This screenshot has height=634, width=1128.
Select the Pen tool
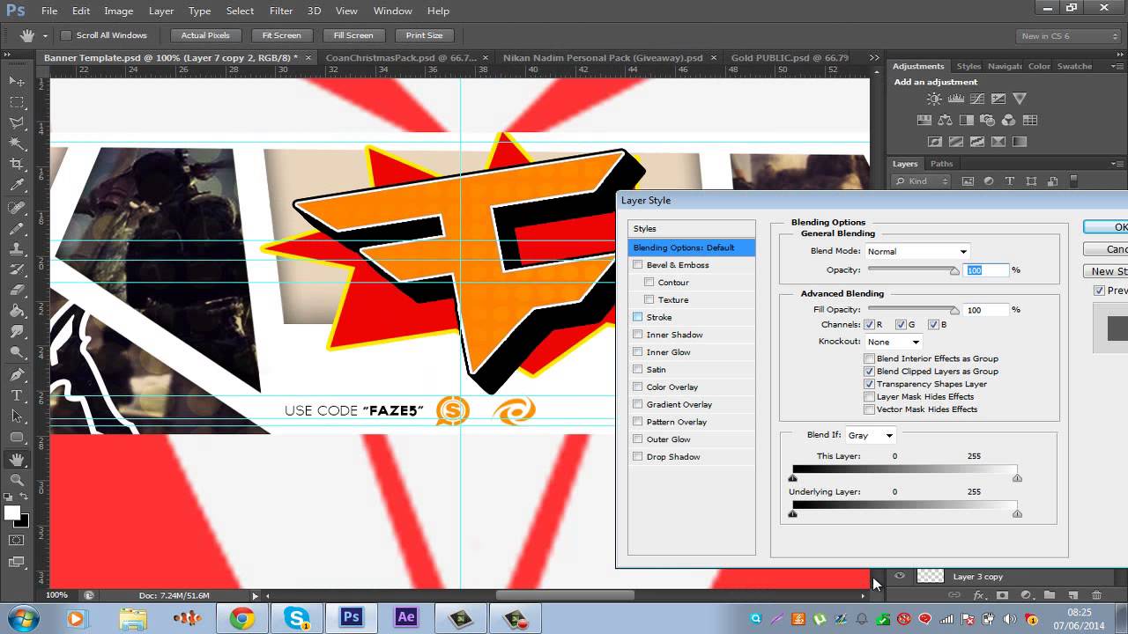click(x=17, y=374)
